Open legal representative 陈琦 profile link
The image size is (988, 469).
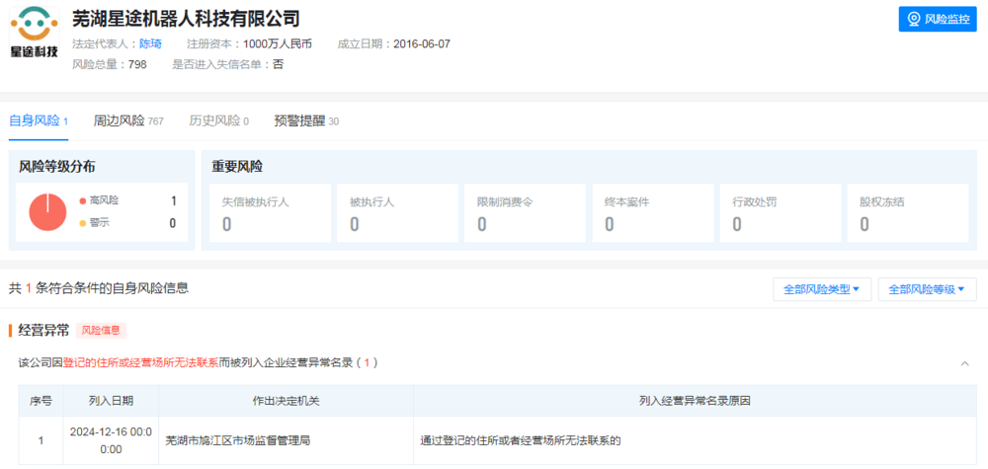(150, 43)
